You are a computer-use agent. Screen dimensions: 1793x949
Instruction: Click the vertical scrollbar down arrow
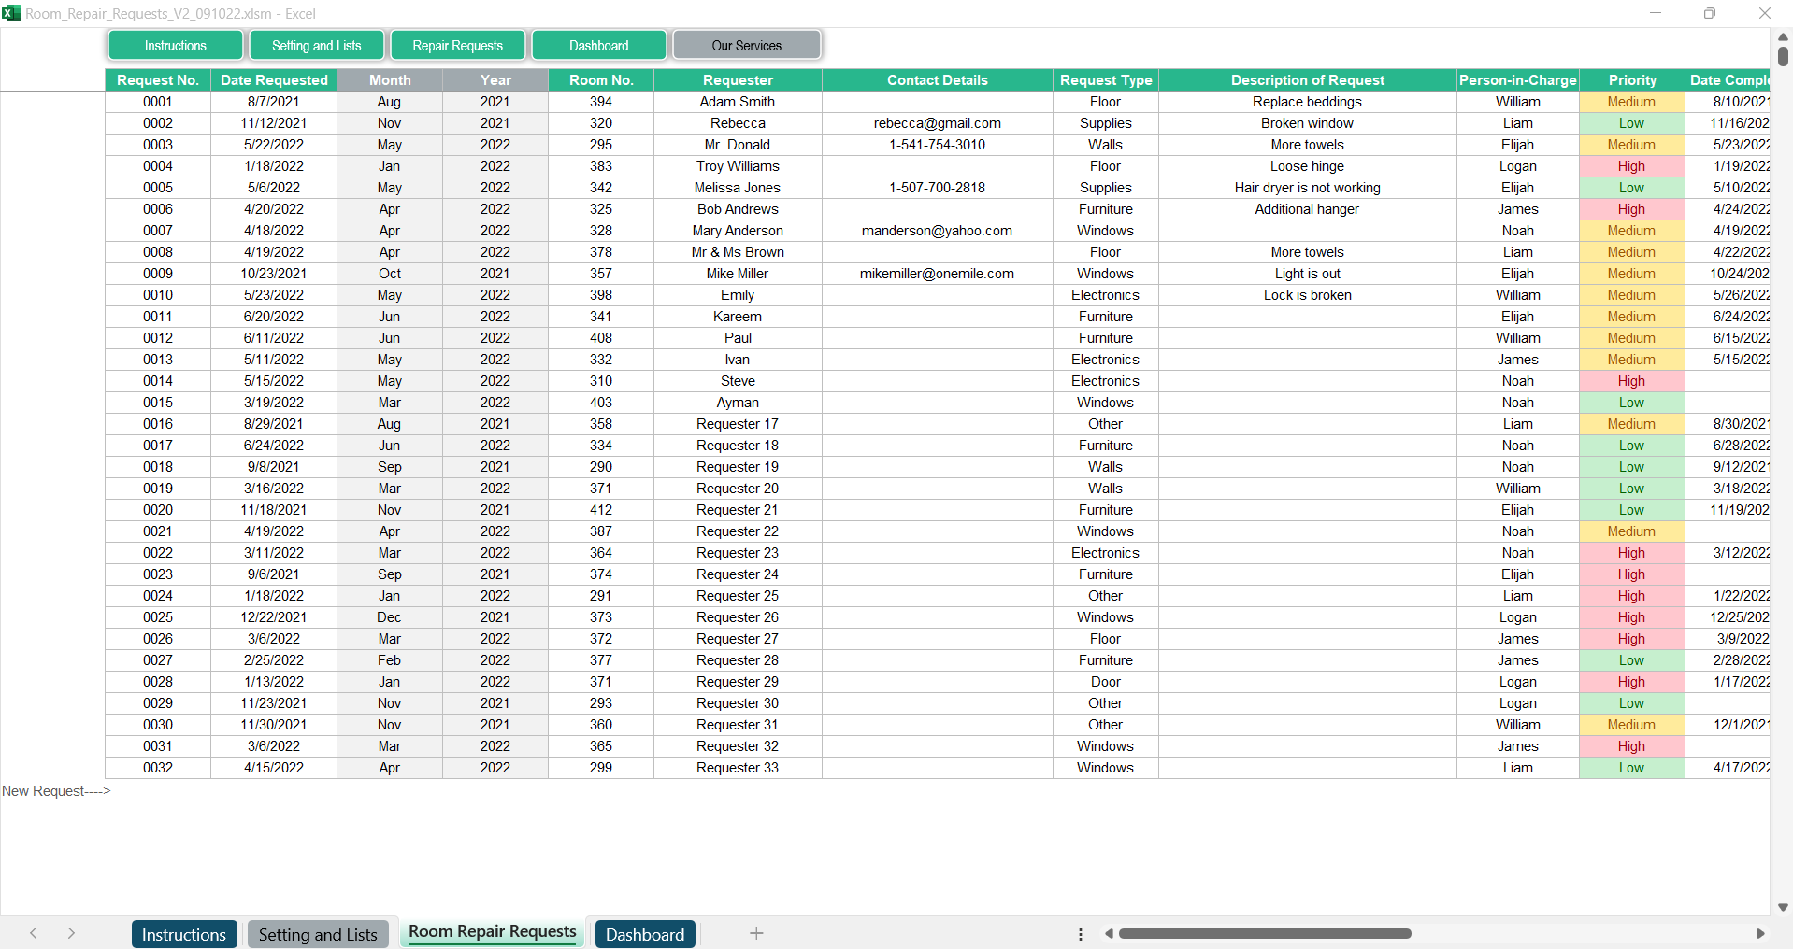point(1783,907)
